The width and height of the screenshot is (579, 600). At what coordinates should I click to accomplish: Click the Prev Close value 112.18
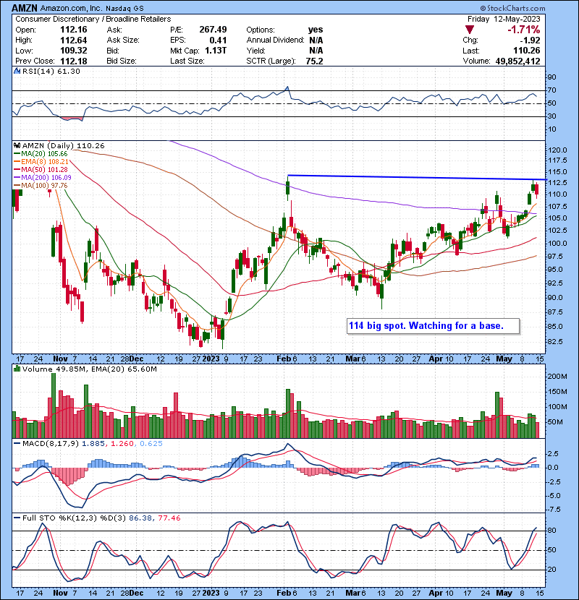point(74,61)
